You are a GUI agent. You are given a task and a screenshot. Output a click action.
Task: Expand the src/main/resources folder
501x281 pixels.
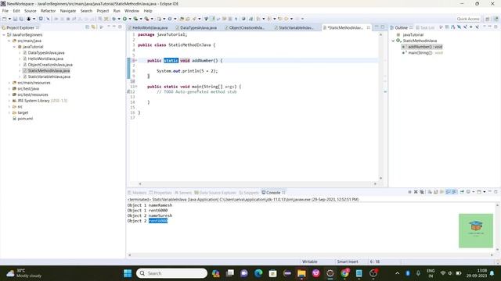coord(9,83)
